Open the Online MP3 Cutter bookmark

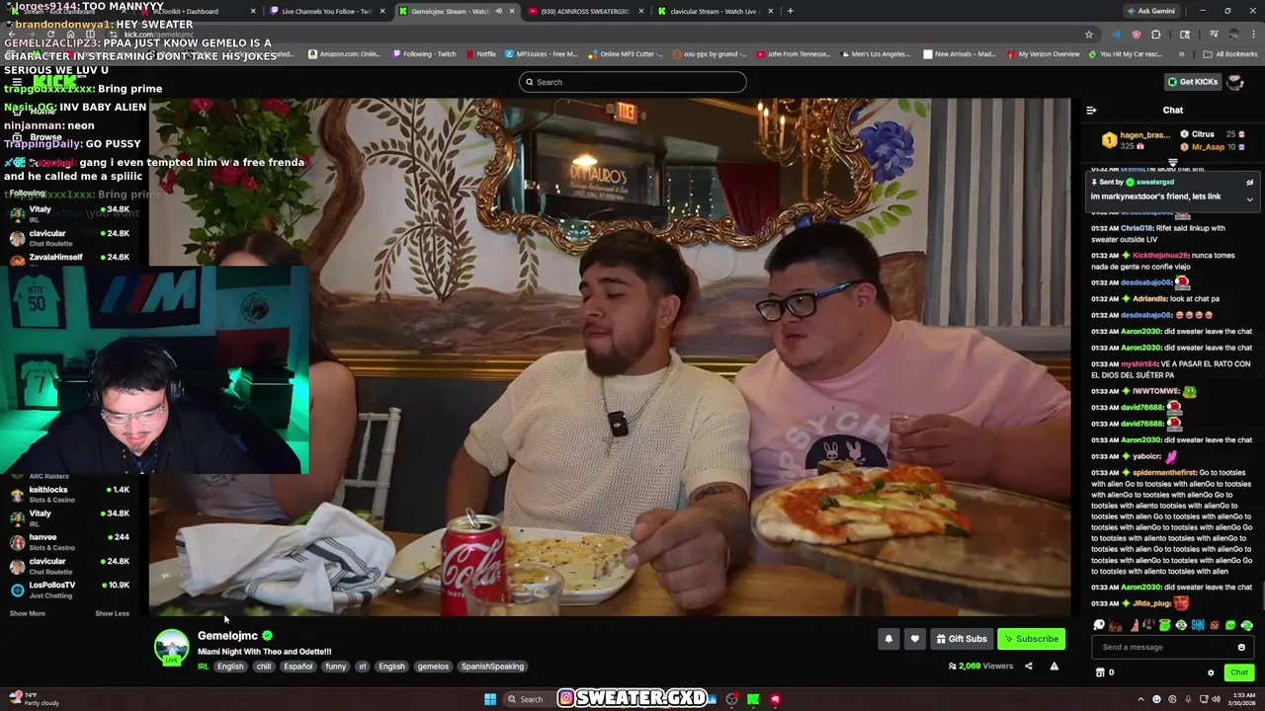[x=627, y=54]
